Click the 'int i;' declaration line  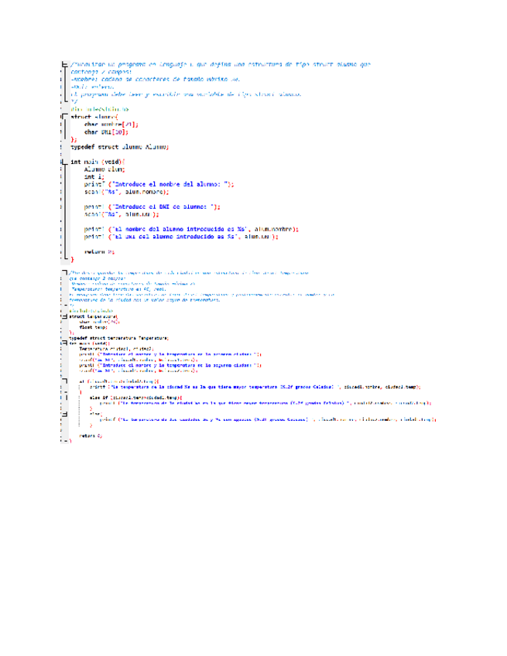pos(93,176)
